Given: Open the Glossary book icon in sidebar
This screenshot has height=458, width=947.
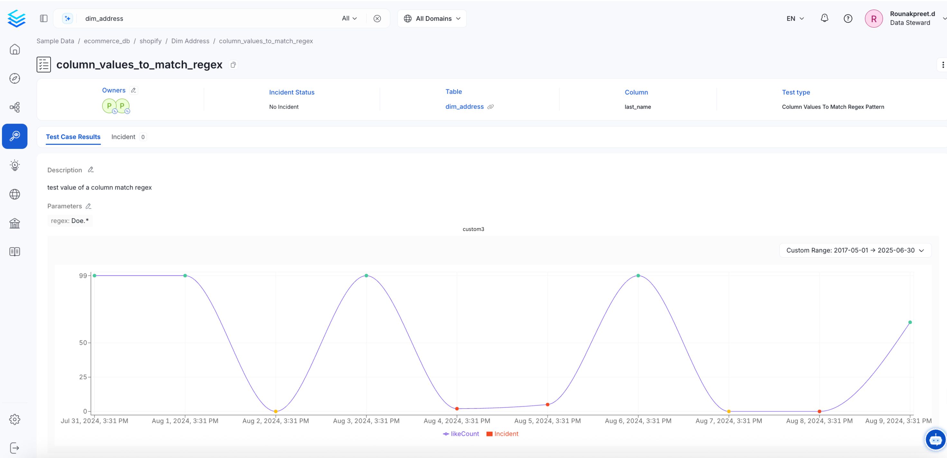Looking at the screenshot, I should 15,252.
